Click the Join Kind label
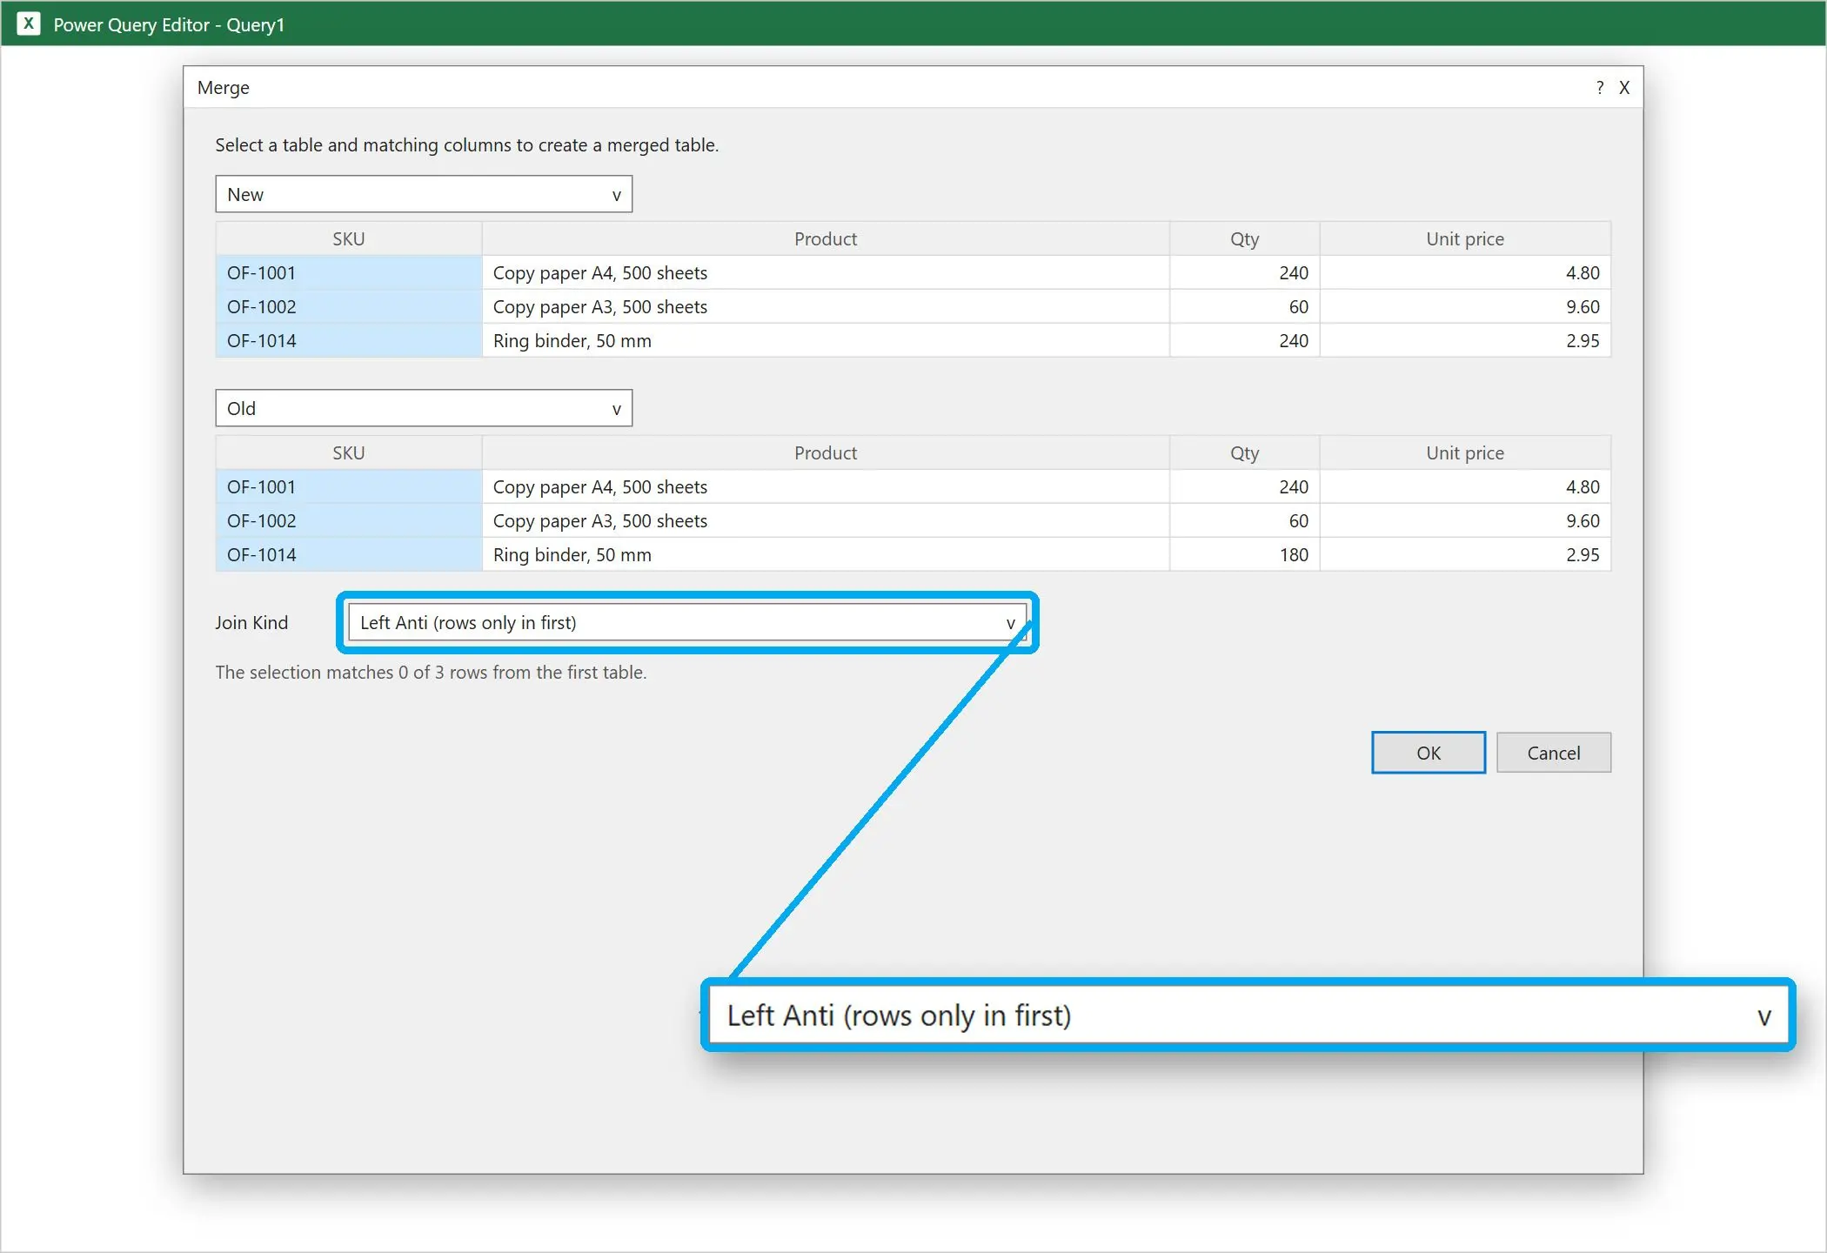 click(x=251, y=622)
